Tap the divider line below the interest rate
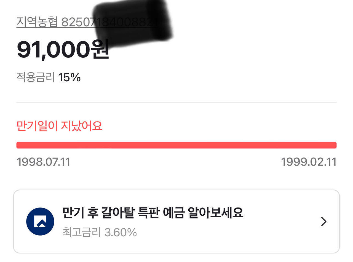Image resolution: width=353 pixels, height=262 pixels. point(176,102)
